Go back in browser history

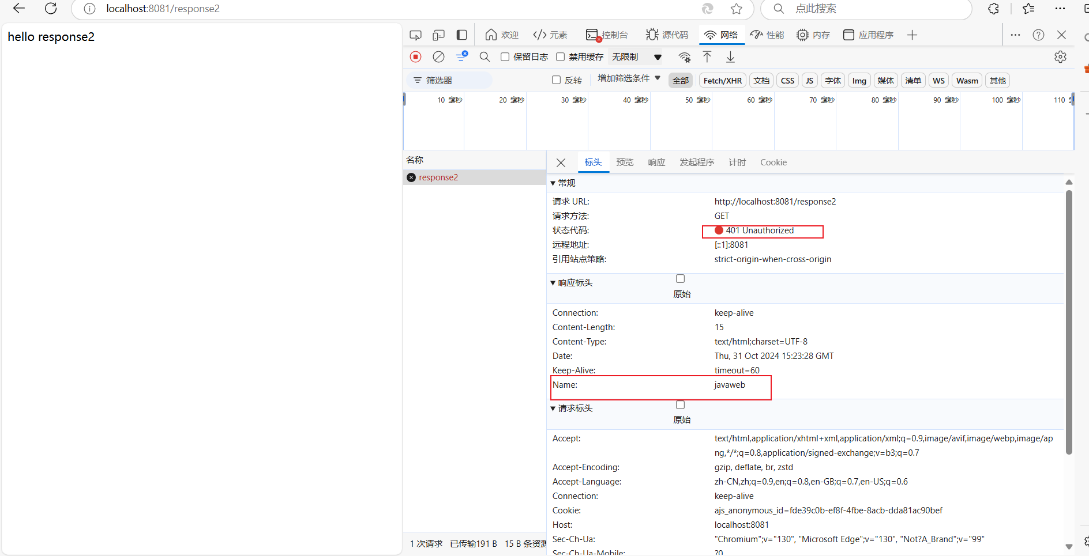coord(19,8)
